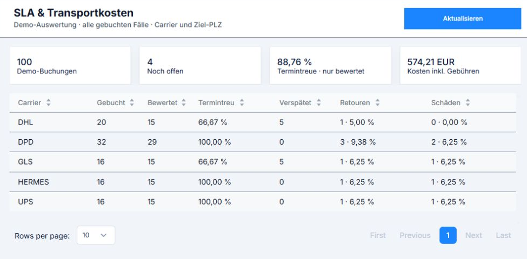Click GLS's Verspätet value 5

[281, 162]
